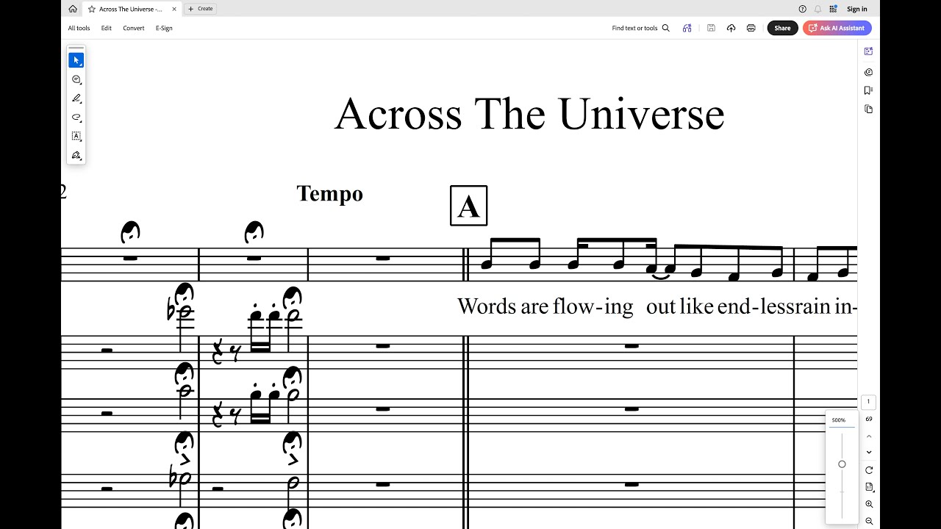The image size is (941, 529).
Task: Open the Convert menu
Action: point(134,28)
